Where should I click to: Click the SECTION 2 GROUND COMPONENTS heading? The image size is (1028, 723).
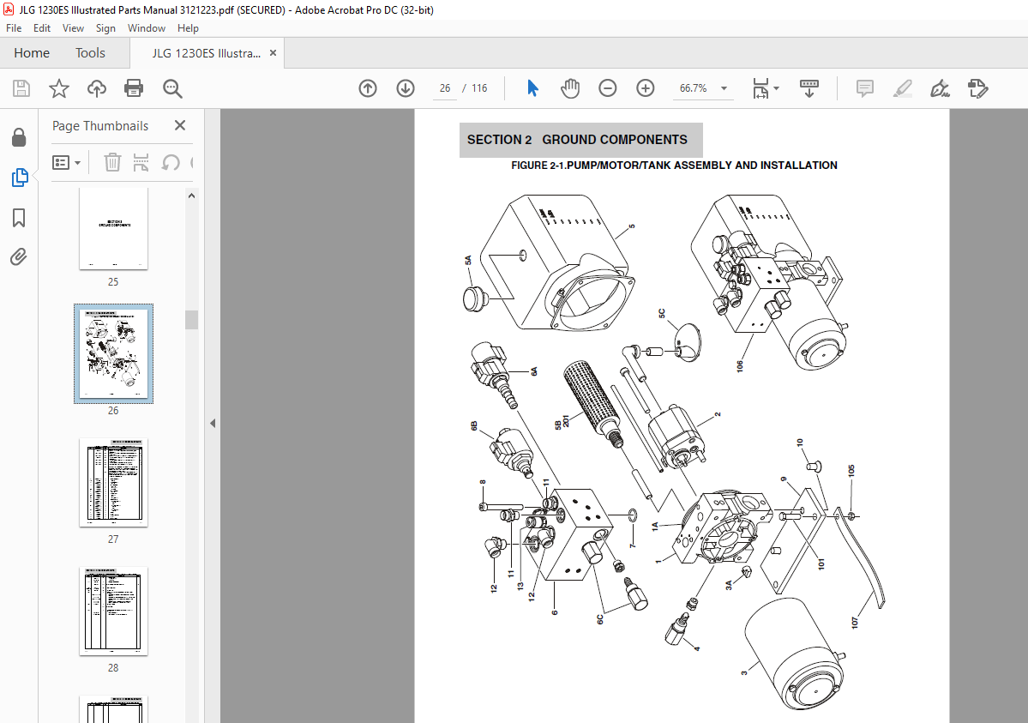[x=577, y=140]
